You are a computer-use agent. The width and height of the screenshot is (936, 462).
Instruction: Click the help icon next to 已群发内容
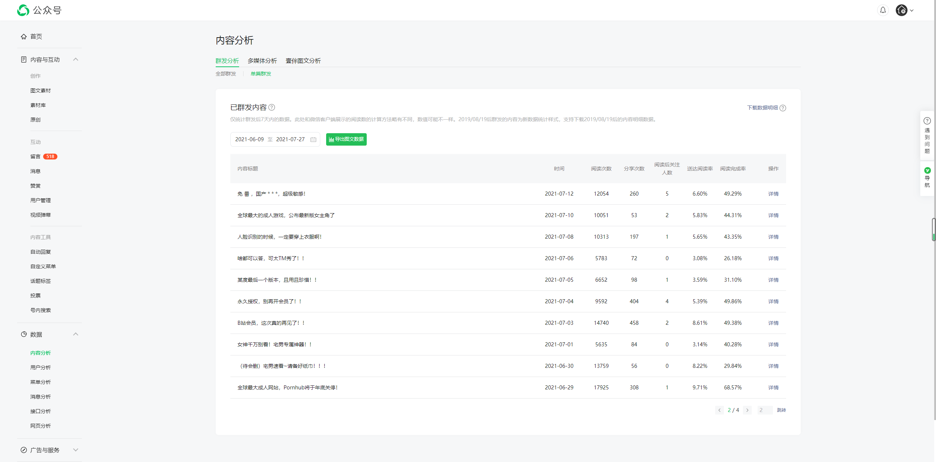tap(272, 107)
